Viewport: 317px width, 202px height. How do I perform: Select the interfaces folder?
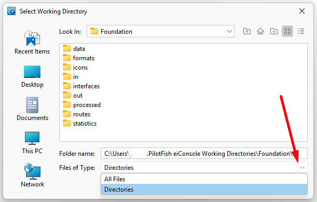(x=81, y=86)
